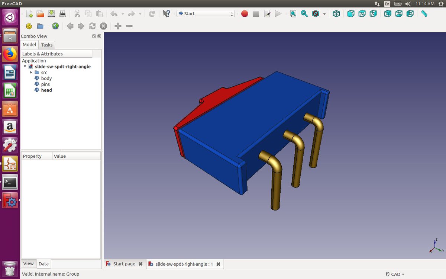The height and width of the screenshot is (279, 446).
Task: Start macro recording with the red circle
Action: point(245,14)
